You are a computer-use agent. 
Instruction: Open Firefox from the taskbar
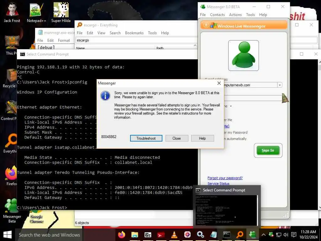coord(122,235)
